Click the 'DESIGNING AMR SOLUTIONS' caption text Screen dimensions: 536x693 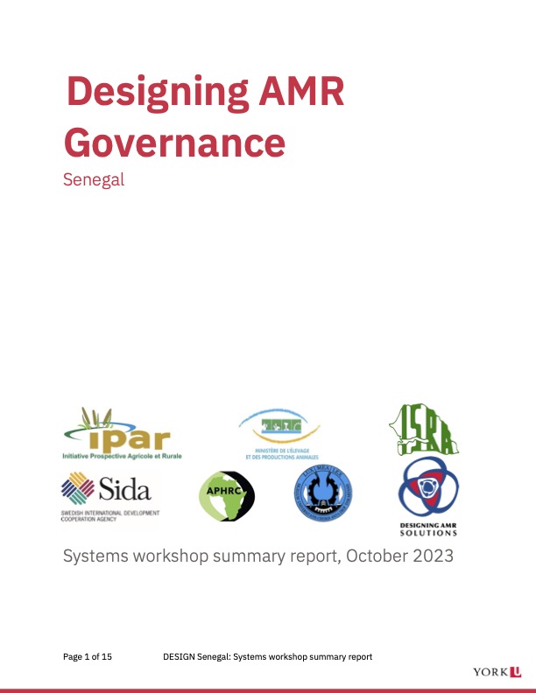point(428,528)
